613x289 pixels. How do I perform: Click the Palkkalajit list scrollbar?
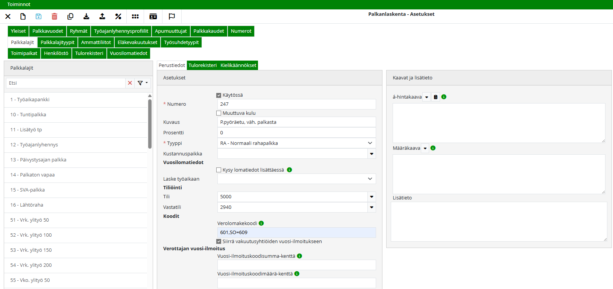(150, 124)
